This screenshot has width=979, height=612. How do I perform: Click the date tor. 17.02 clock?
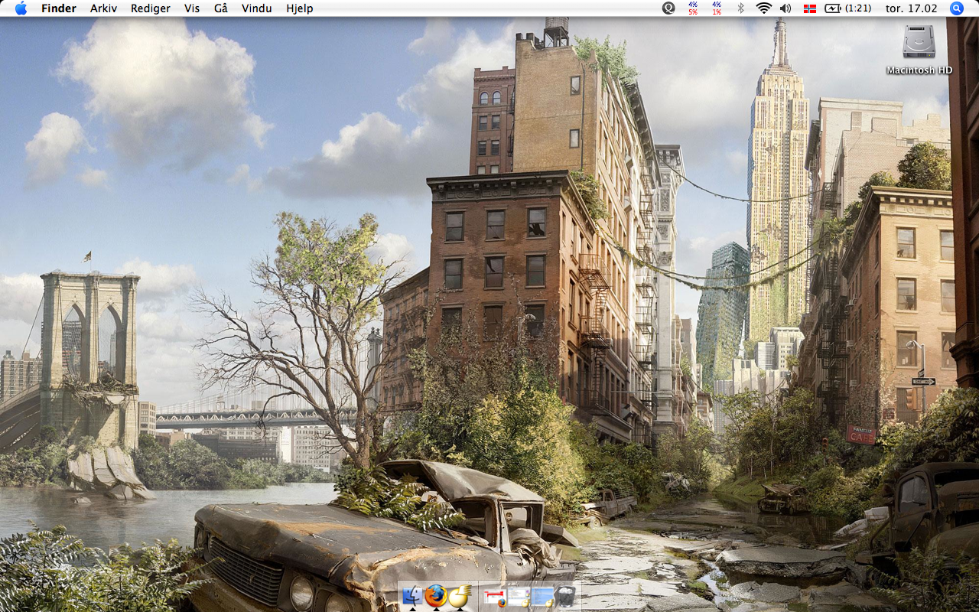pos(911,8)
